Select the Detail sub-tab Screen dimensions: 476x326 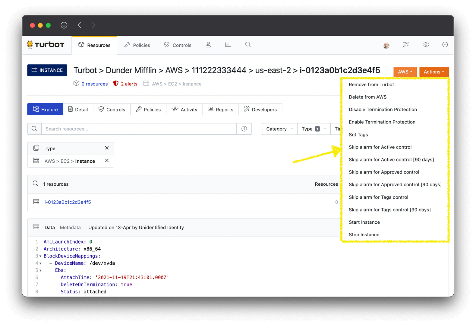tap(78, 109)
